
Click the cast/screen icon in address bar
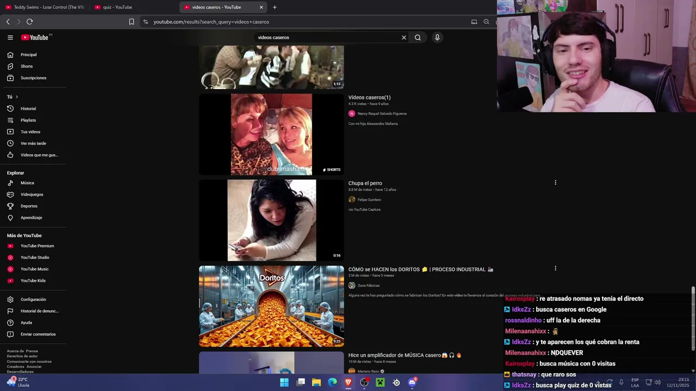pyautogui.click(x=474, y=22)
